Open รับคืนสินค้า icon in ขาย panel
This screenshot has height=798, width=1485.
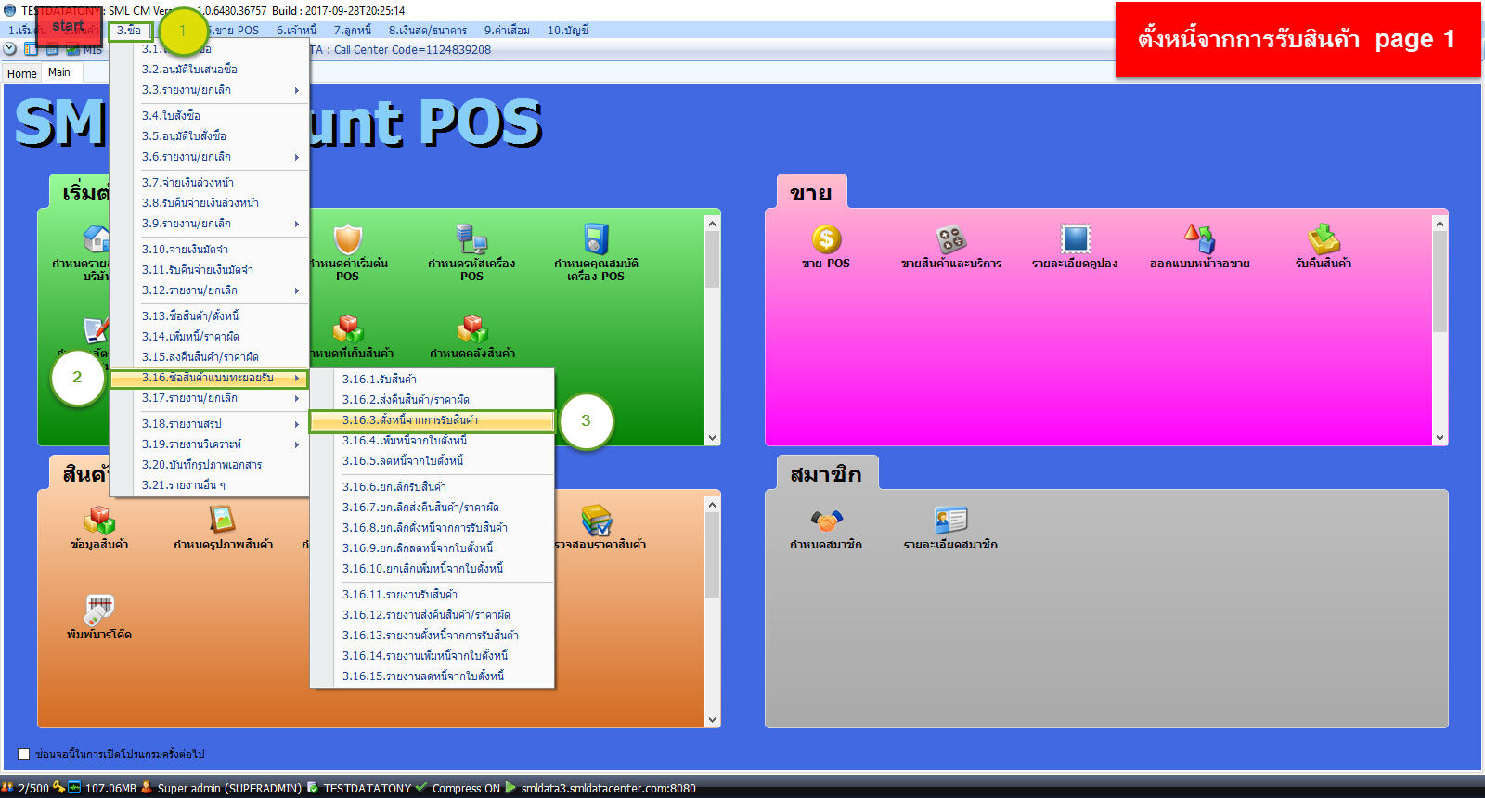click(1324, 239)
